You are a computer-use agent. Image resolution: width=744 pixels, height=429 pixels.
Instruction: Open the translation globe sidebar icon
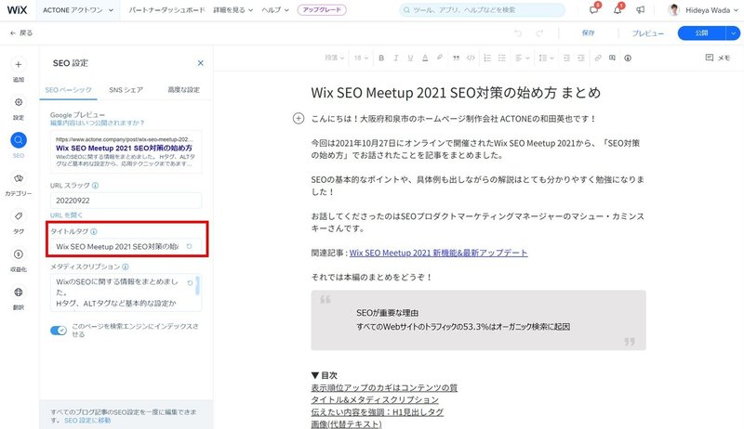tap(19, 292)
